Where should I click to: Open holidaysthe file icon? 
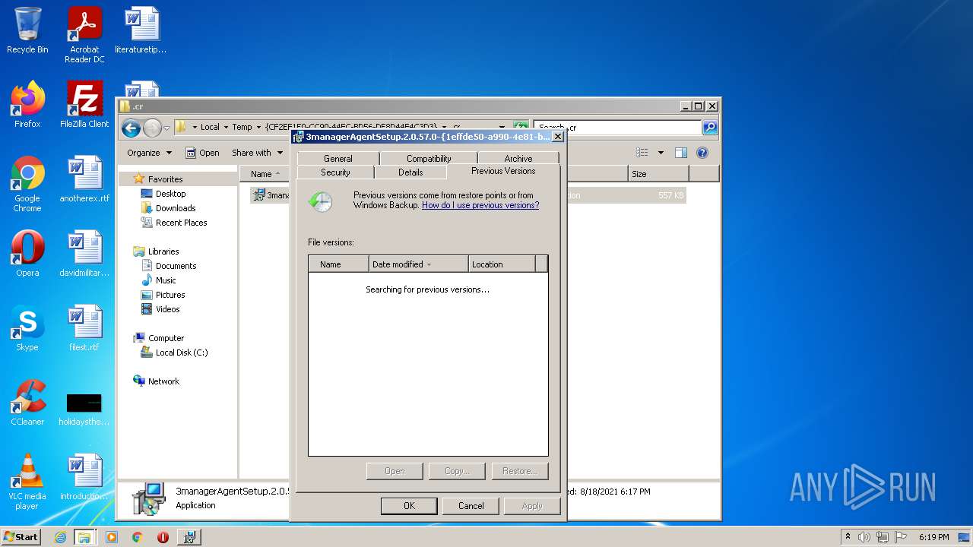84,407
